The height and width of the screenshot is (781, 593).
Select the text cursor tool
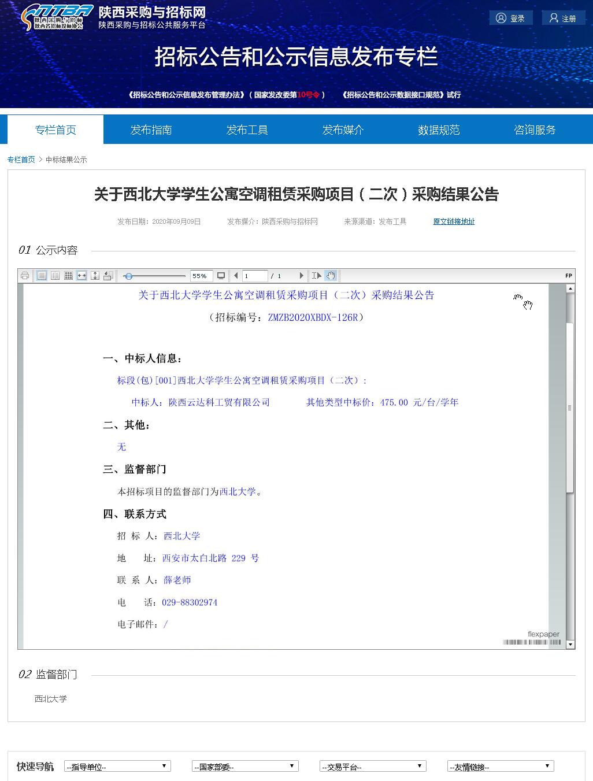[316, 276]
